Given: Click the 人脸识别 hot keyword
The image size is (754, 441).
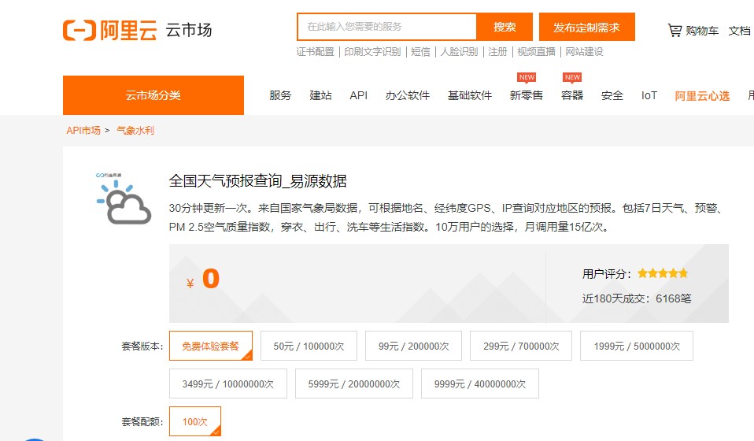Looking at the screenshot, I should [459, 51].
